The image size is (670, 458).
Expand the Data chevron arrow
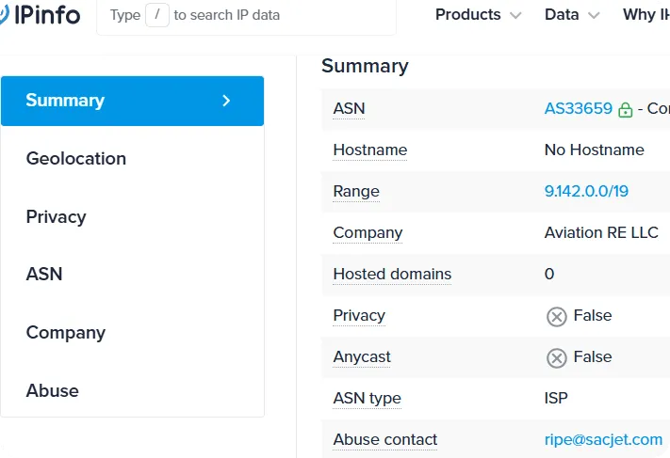(x=594, y=16)
